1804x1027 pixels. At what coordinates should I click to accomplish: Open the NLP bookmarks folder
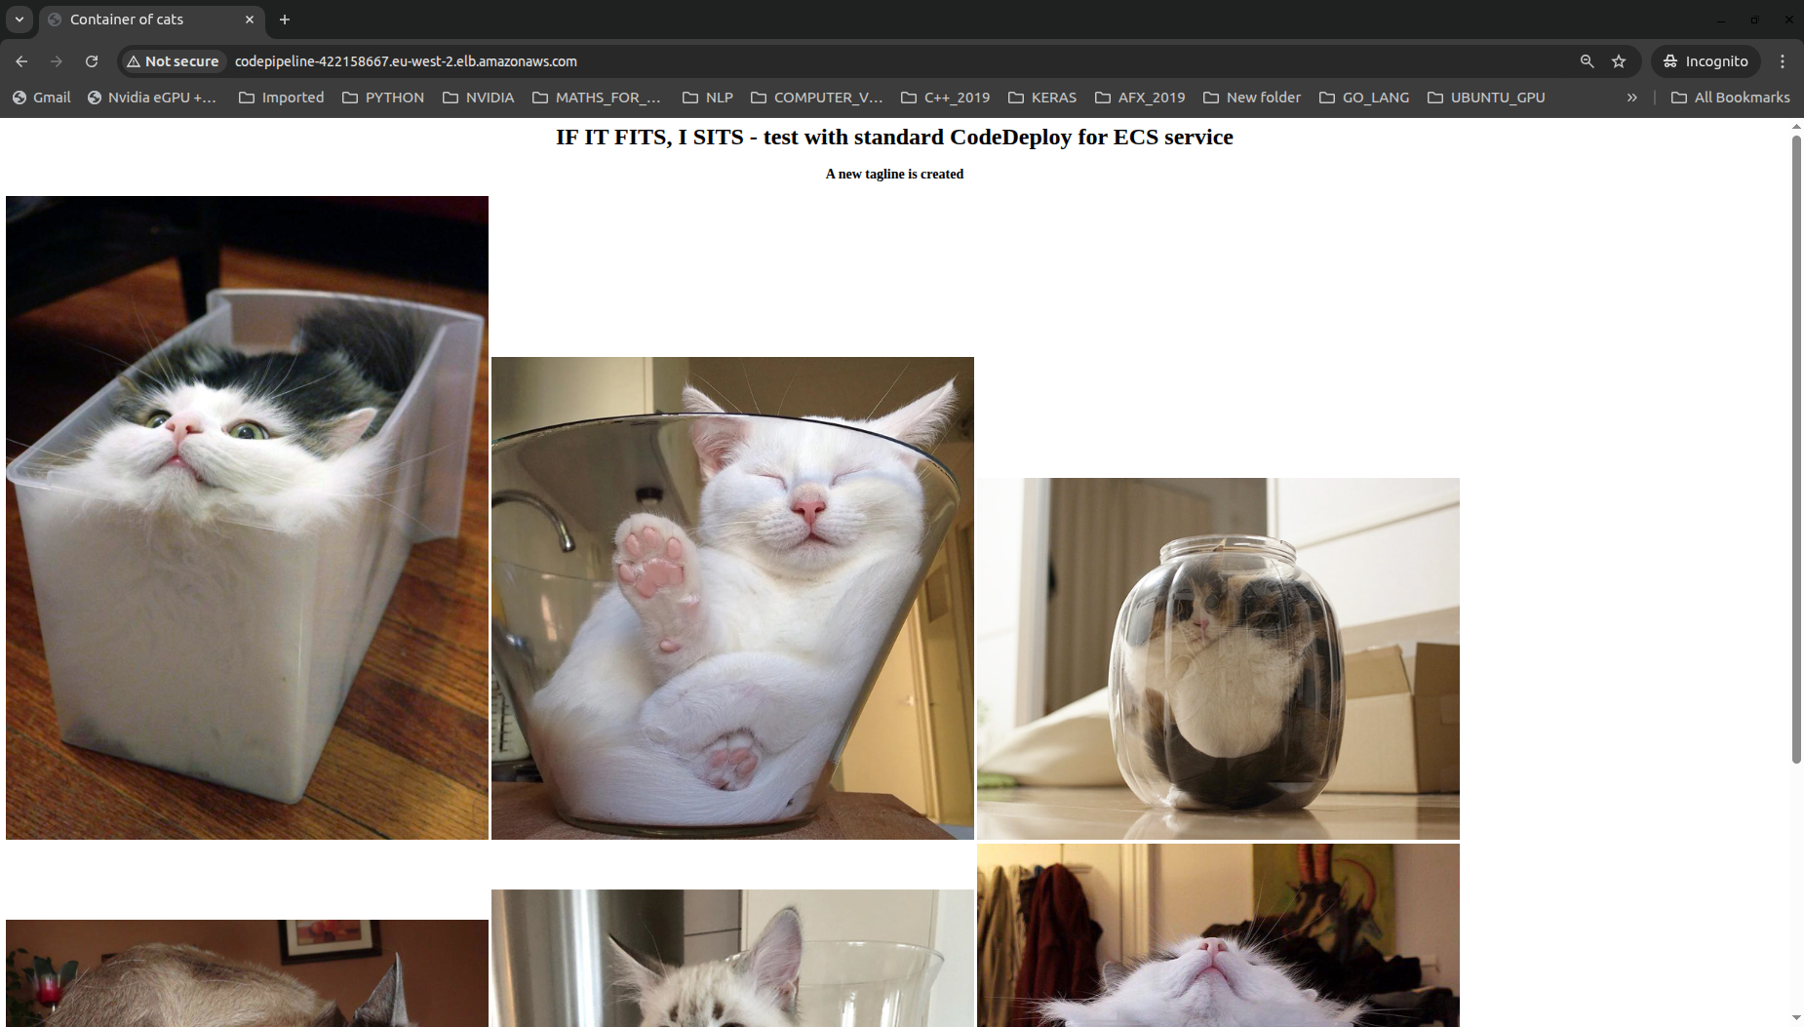[x=708, y=98]
